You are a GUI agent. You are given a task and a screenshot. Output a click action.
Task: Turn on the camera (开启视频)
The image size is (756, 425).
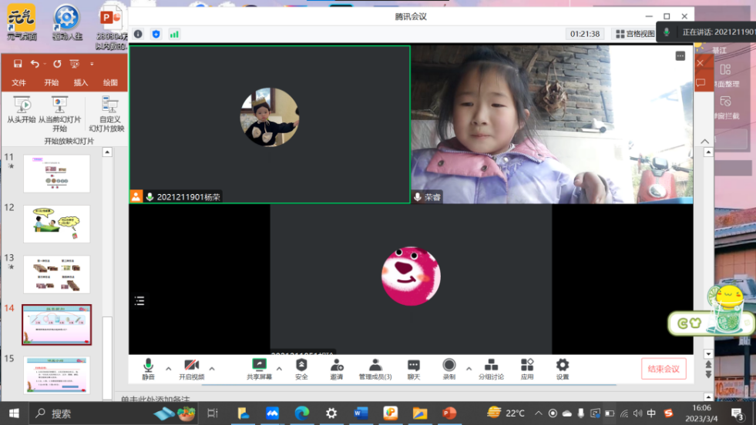click(x=191, y=368)
